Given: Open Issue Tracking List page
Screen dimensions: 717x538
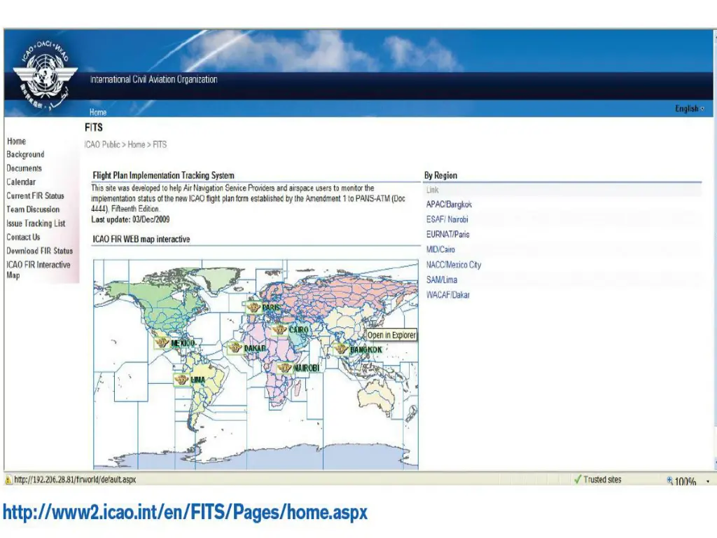Looking at the screenshot, I should [36, 223].
